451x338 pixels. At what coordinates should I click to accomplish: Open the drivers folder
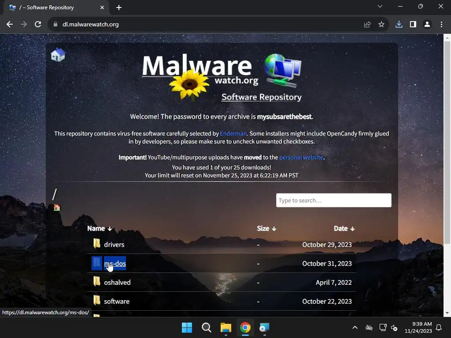pyautogui.click(x=114, y=245)
